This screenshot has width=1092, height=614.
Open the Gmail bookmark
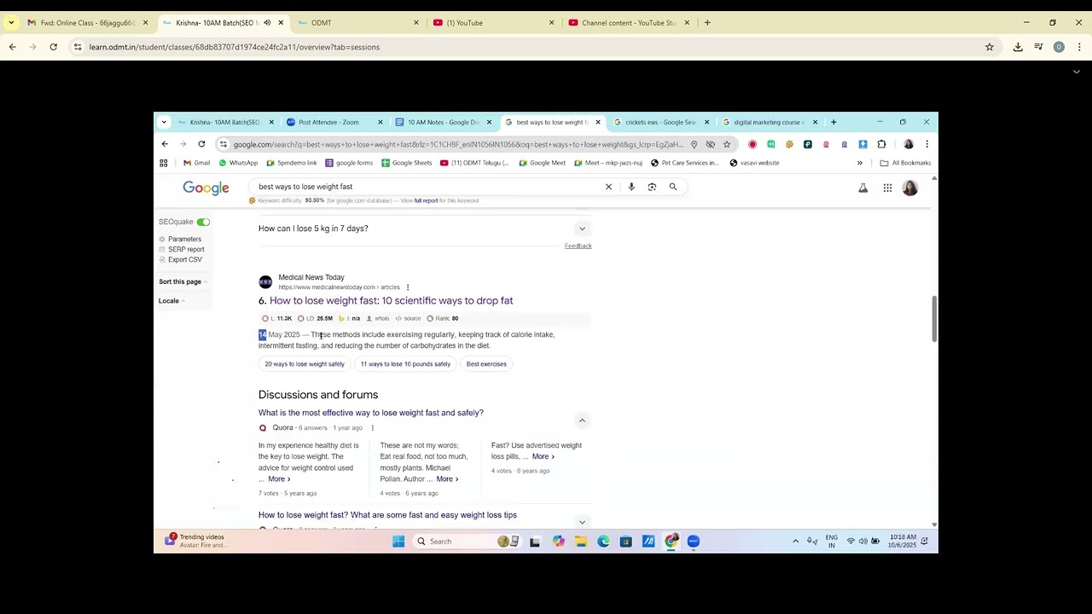pos(196,163)
